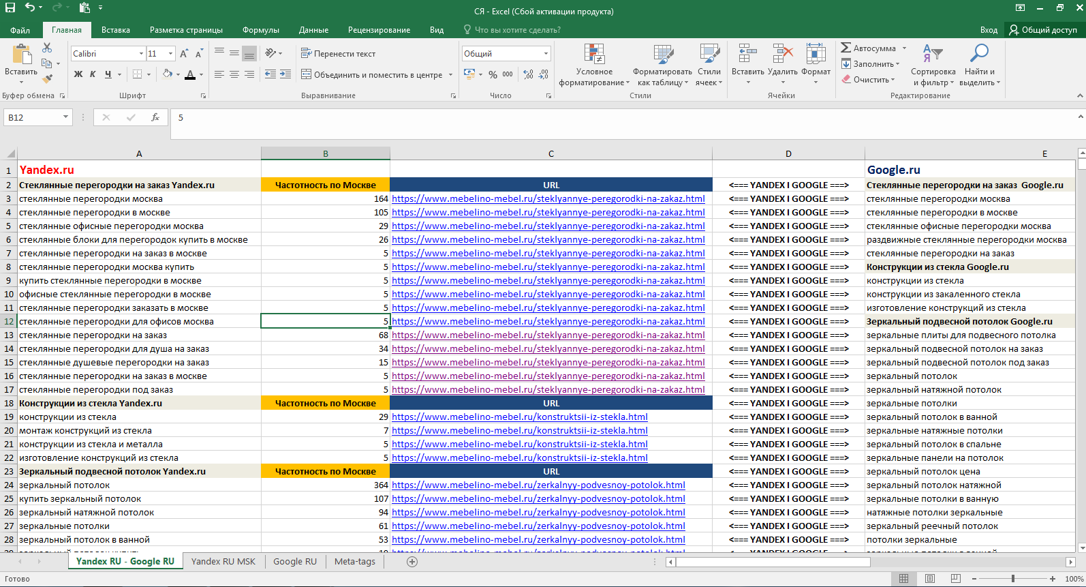Open the font size dropdown
This screenshot has height=587, width=1086.
(170, 53)
